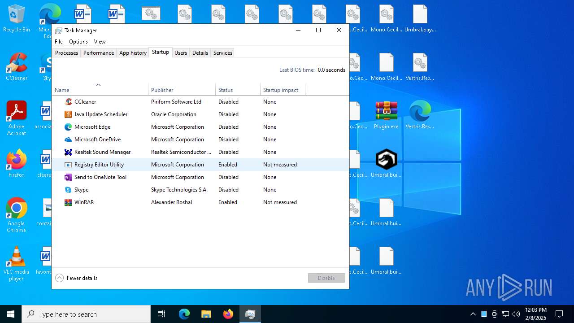The width and height of the screenshot is (574, 323).
Task: Click the WinRAR icon in startup list
Action: pyautogui.click(x=68, y=202)
